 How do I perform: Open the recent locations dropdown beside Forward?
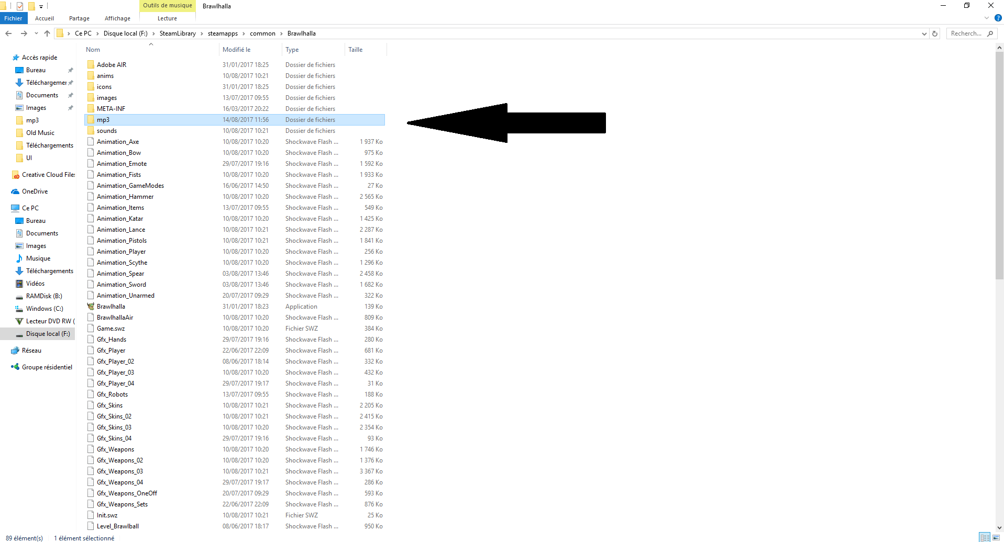coord(36,33)
